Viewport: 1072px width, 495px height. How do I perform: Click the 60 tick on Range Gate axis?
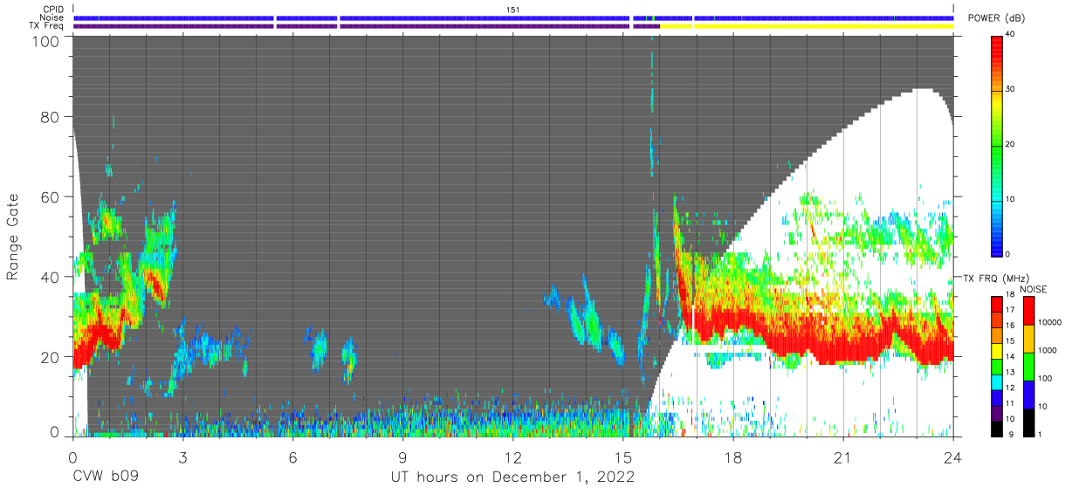pyautogui.click(x=51, y=196)
